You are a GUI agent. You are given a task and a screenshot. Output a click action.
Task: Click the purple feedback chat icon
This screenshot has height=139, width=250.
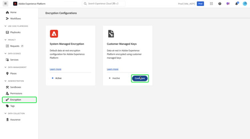pyautogui.click(x=228, y=4)
